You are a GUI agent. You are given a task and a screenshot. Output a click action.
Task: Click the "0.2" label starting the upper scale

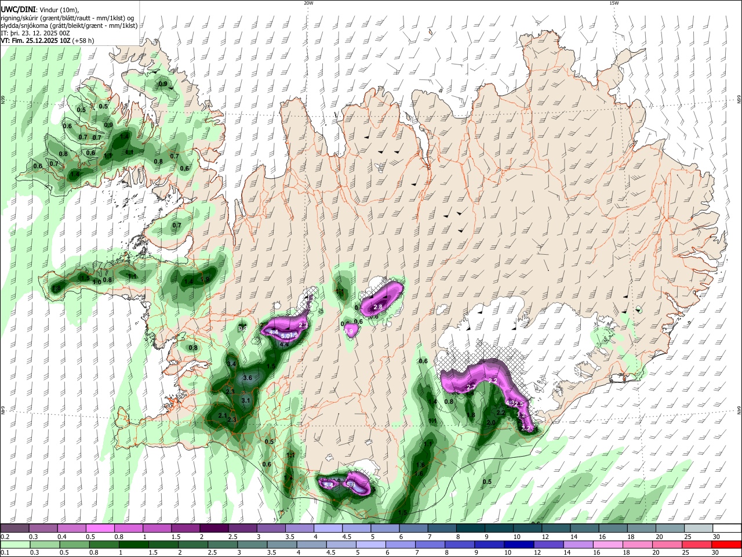pyautogui.click(x=5, y=537)
